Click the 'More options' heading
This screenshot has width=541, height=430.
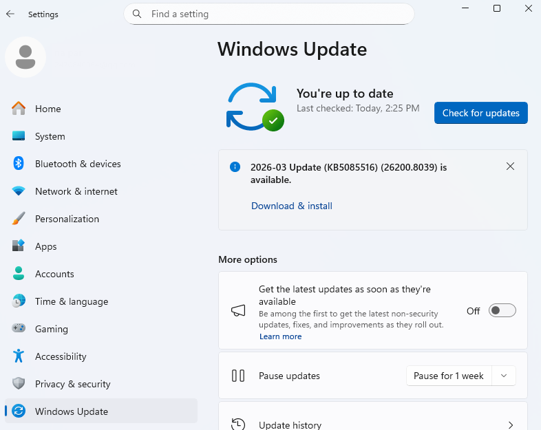[248, 259]
